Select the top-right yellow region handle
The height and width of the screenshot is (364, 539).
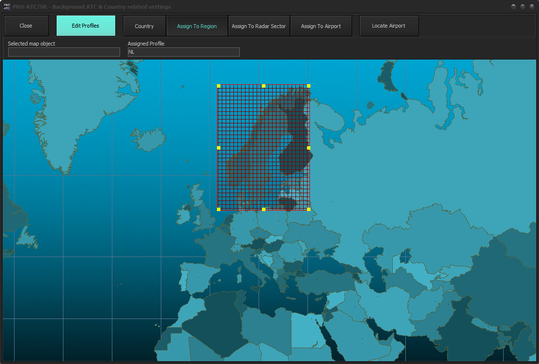point(308,86)
